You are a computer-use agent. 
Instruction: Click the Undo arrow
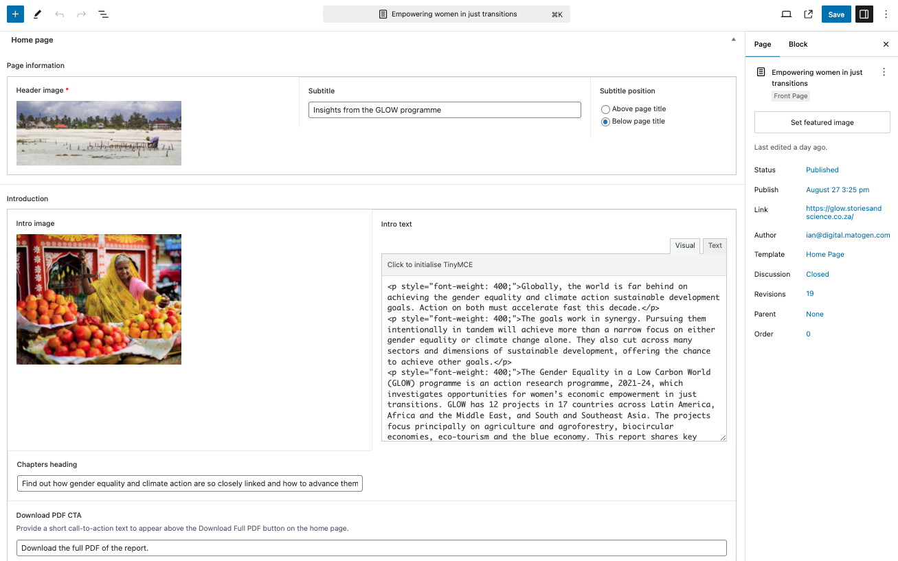click(60, 14)
